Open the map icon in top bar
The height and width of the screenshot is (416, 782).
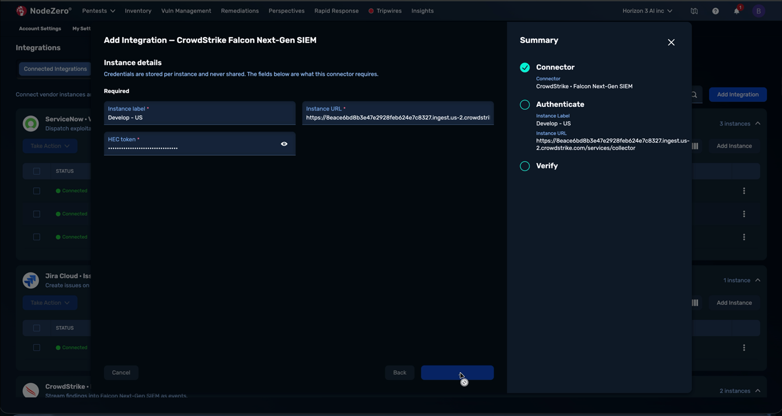click(694, 11)
